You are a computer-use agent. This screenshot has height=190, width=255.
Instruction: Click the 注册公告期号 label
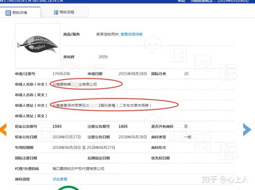[x=99, y=126]
